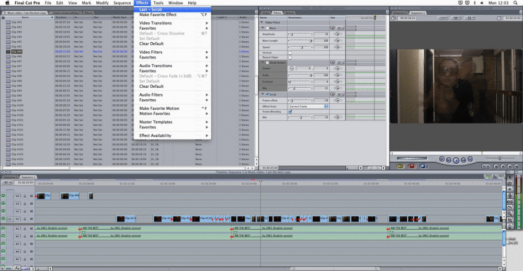Image resolution: width=523 pixels, height=271 pixels.
Task: Collapse the Video Filters disclosure triangle
Action: (262, 22)
